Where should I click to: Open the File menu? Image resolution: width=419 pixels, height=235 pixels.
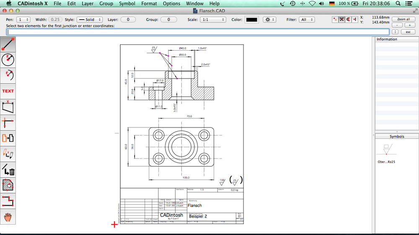tap(57, 3)
